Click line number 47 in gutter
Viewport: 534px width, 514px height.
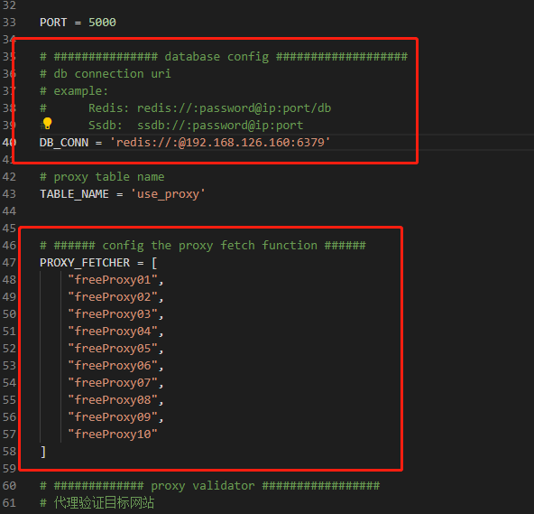(9, 262)
